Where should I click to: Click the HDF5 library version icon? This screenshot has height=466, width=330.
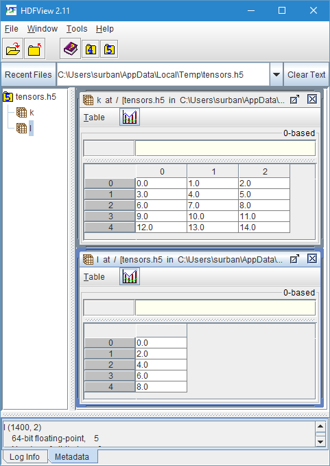[109, 49]
